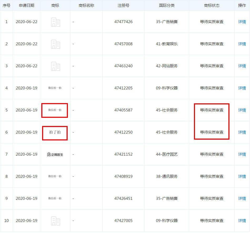250x233 pixels.
Task: Select the status 等待实质审查 in row 6
Action: pos(212,132)
